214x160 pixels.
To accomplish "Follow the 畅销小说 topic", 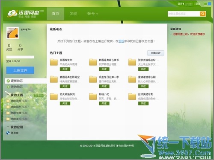I will coord(104,103).
